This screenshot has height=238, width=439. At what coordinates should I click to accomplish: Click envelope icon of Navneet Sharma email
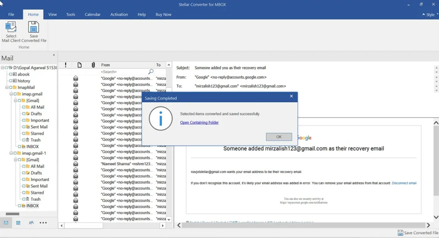[75, 164]
